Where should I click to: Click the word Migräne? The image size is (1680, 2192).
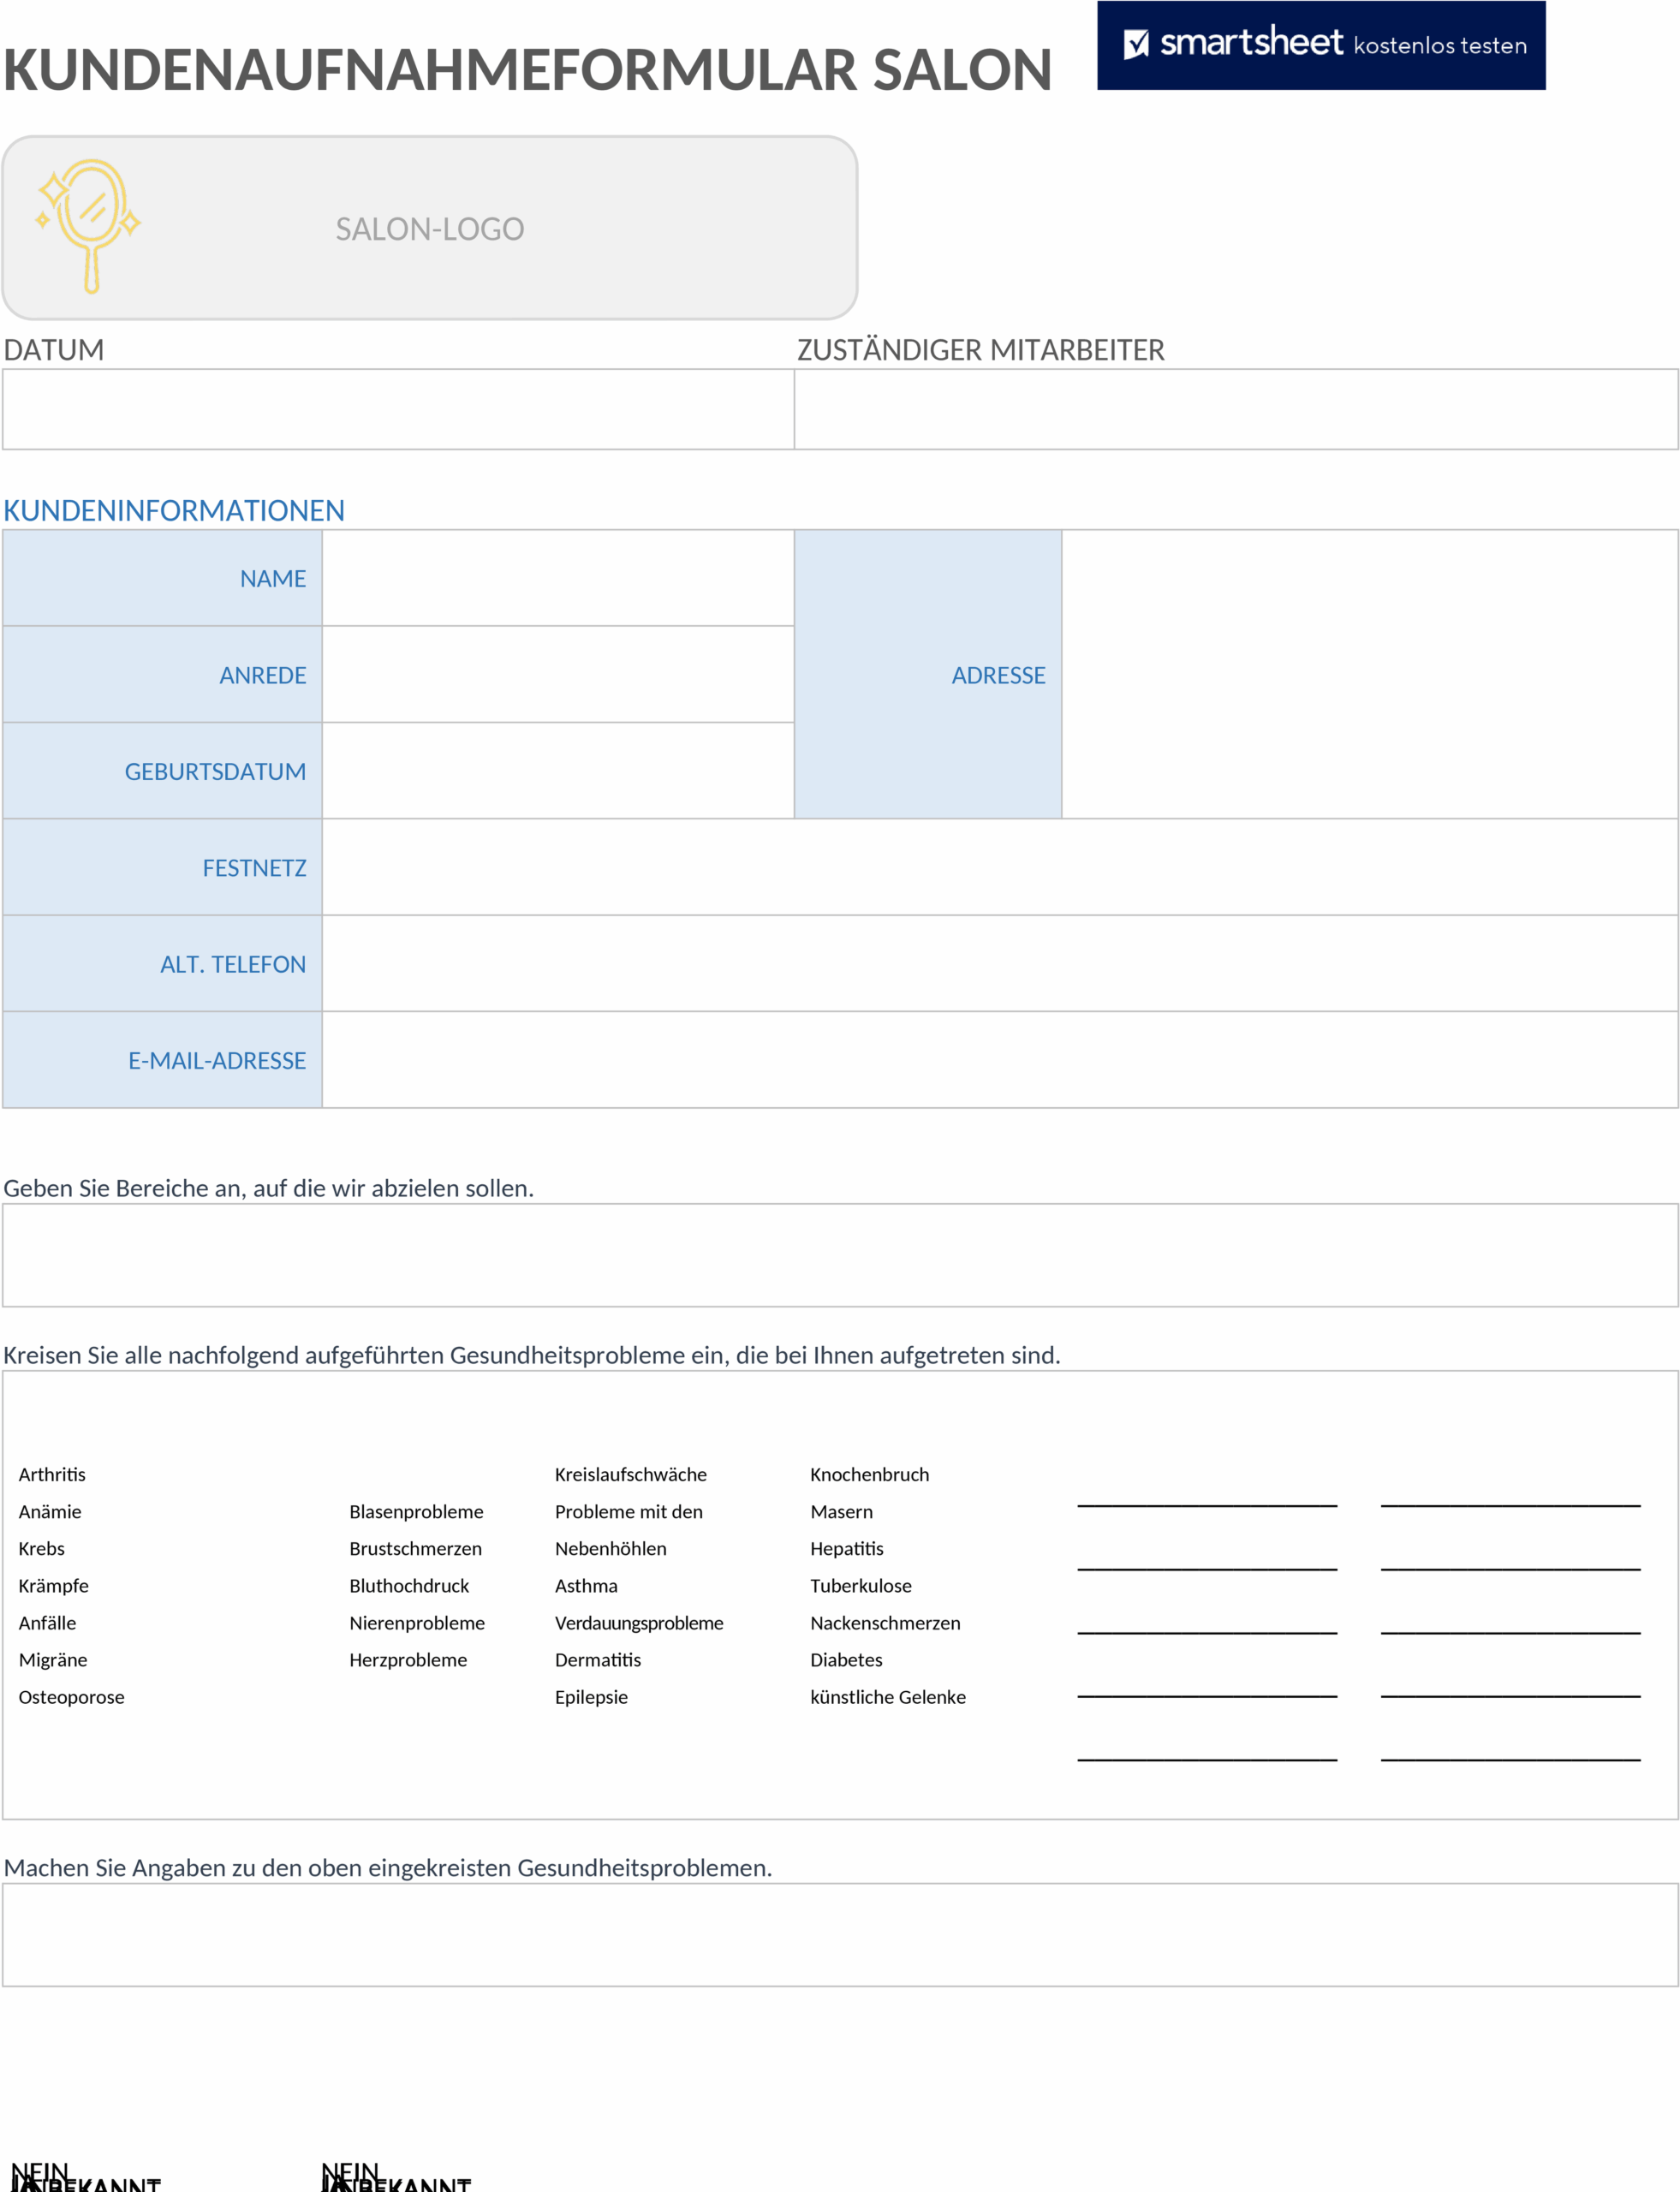pos(53,1660)
